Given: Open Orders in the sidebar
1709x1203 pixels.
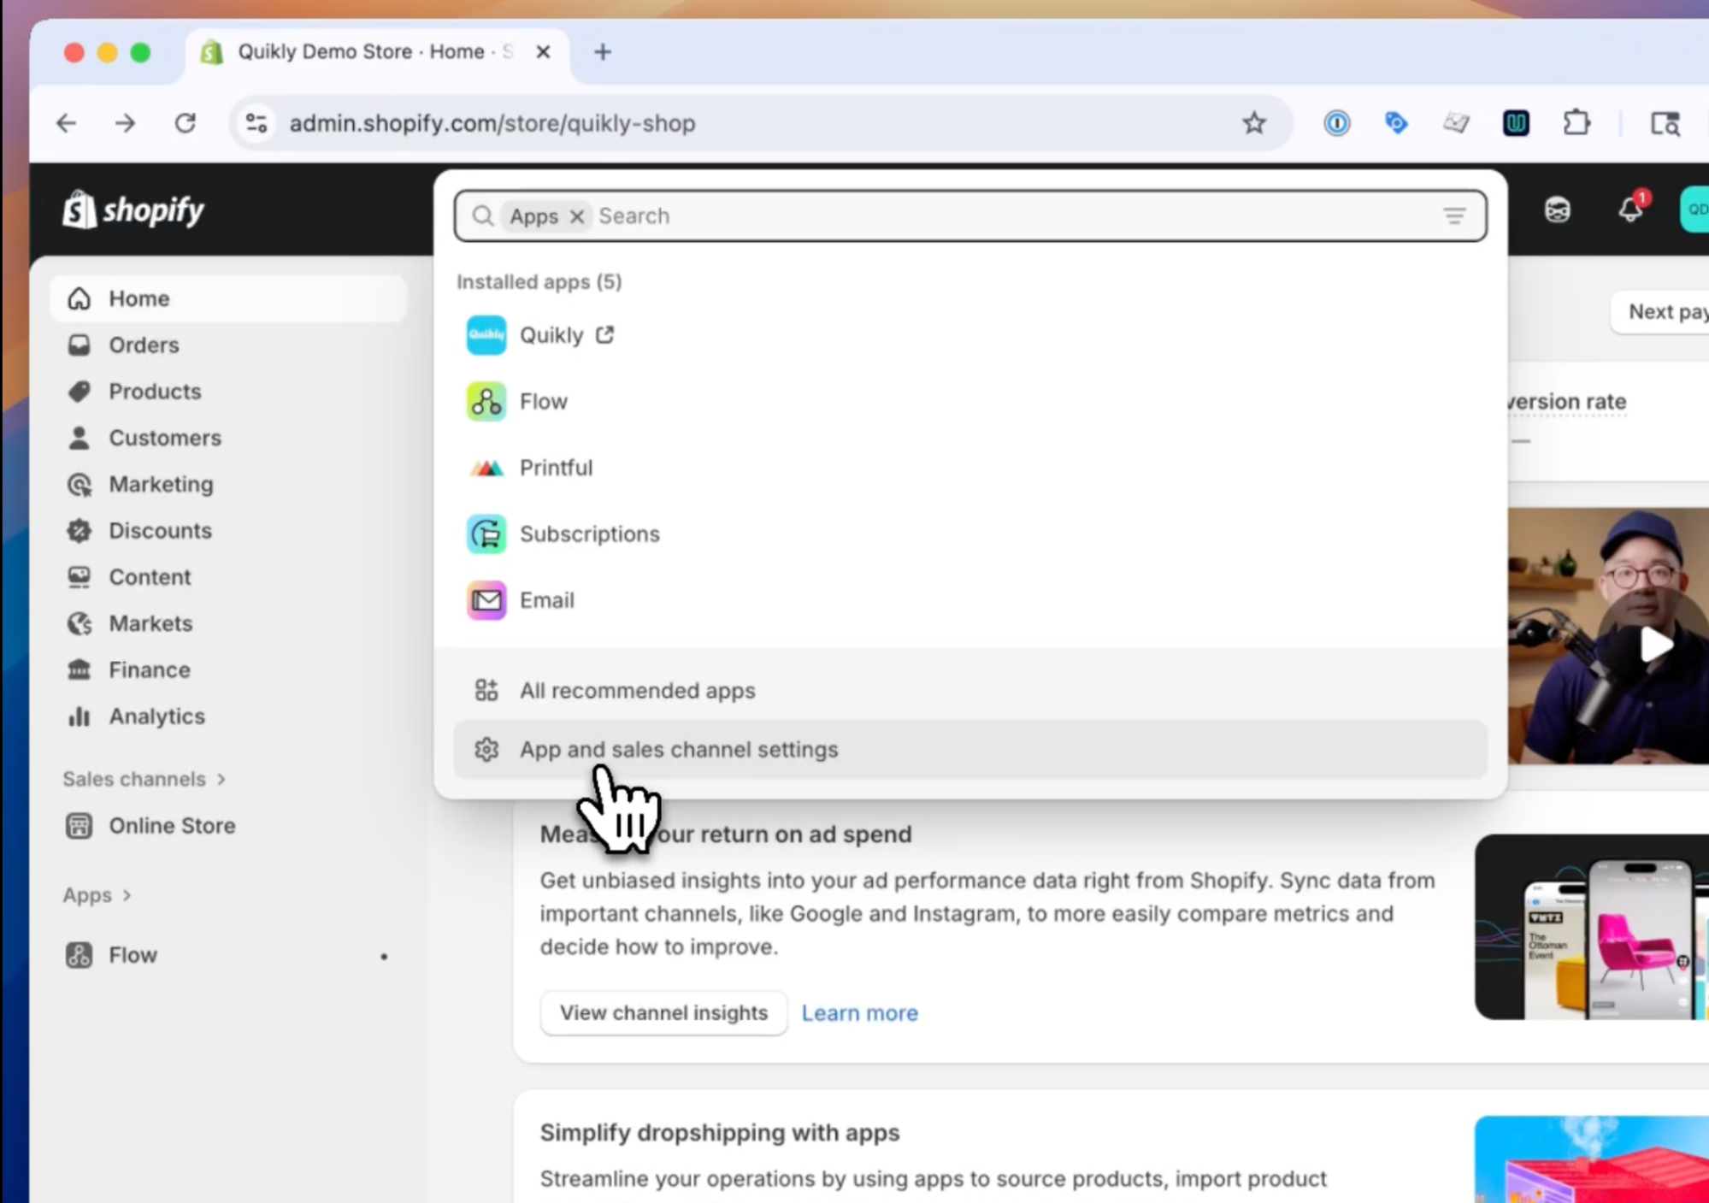Looking at the screenshot, I should pyautogui.click(x=143, y=345).
